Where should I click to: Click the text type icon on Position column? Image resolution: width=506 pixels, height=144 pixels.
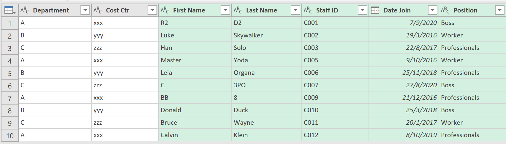pos(445,10)
